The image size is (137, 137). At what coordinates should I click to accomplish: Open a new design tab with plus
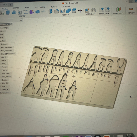tap(131, 1)
